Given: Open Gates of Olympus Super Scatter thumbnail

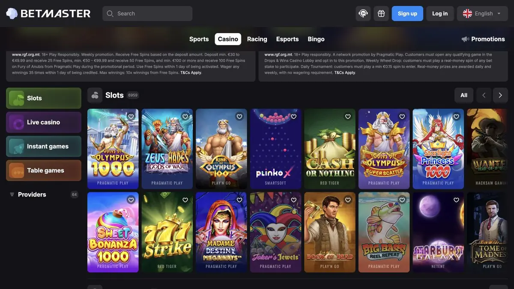Looking at the screenshot, I should click(384, 149).
